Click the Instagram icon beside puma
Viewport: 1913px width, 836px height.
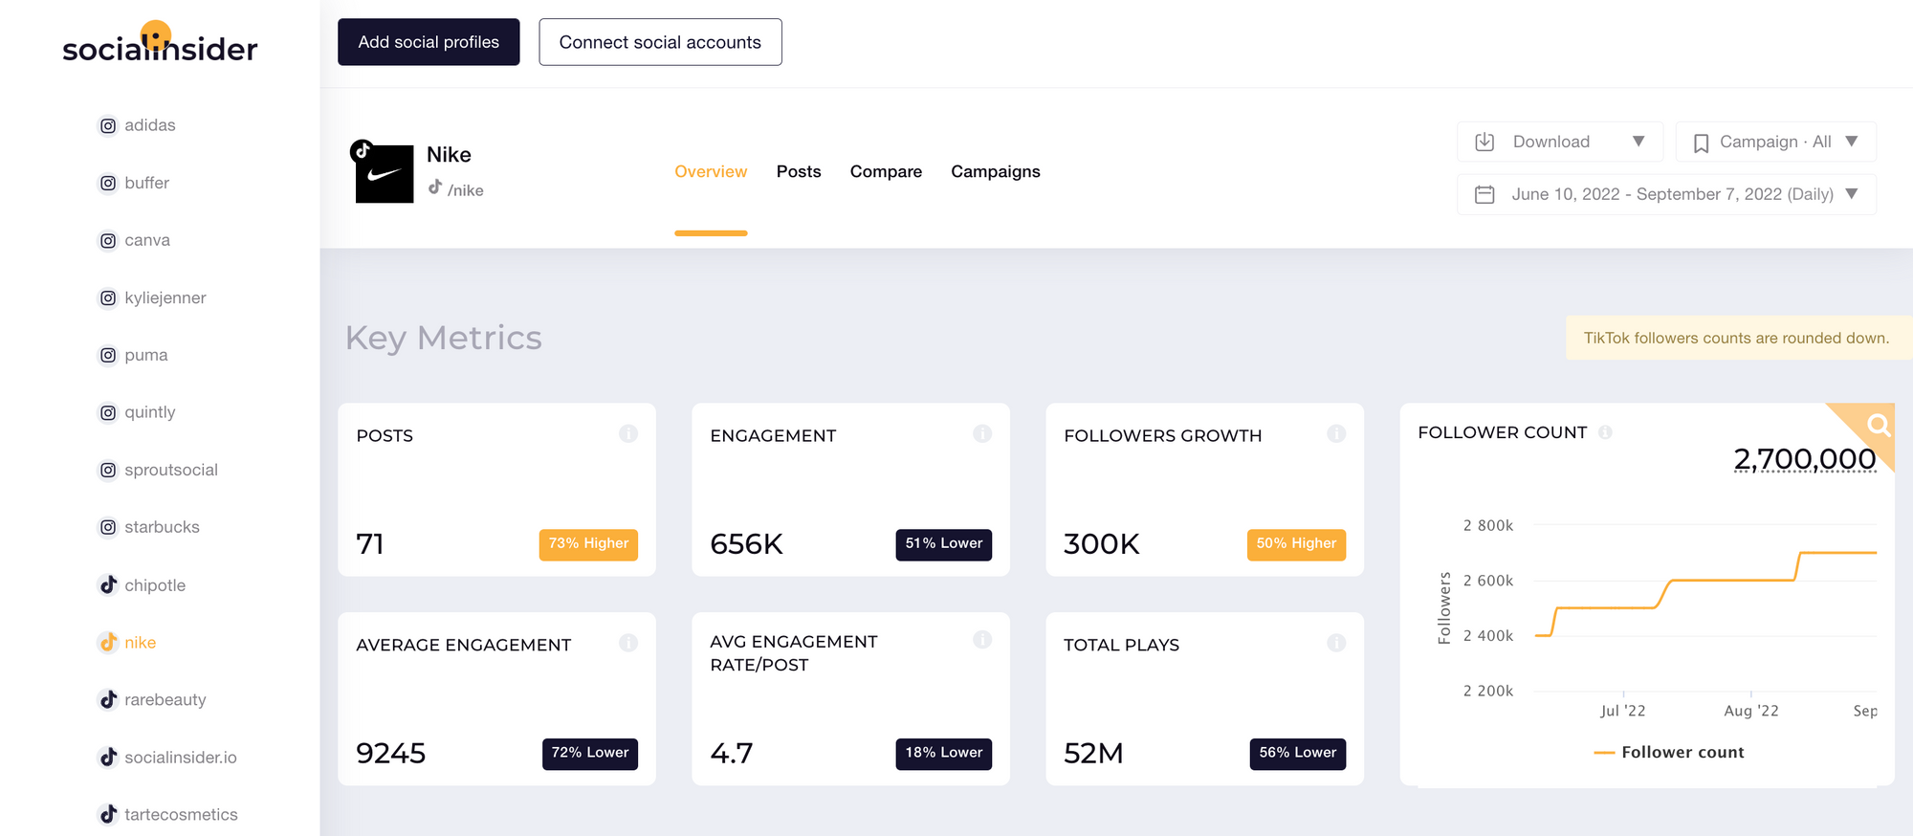108,356
